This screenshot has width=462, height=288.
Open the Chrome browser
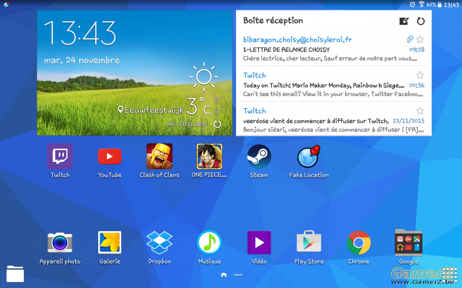(x=359, y=243)
